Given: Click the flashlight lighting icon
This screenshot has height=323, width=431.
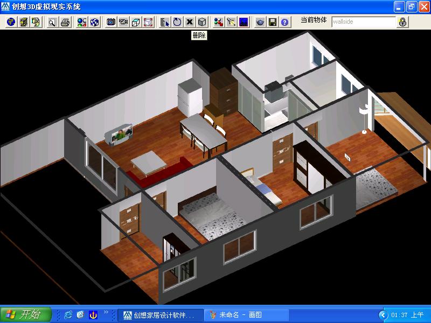Looking at the screenshot, I should 231,22.
